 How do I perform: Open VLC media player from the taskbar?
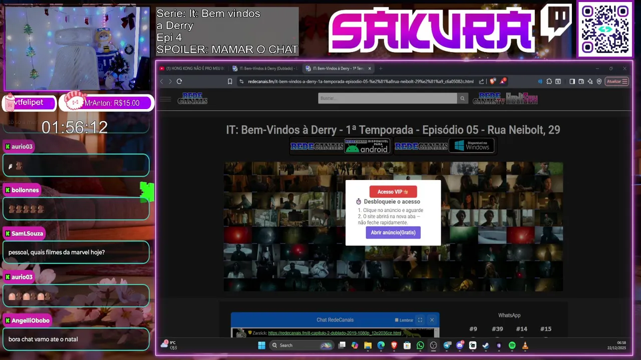pos(525,345)
